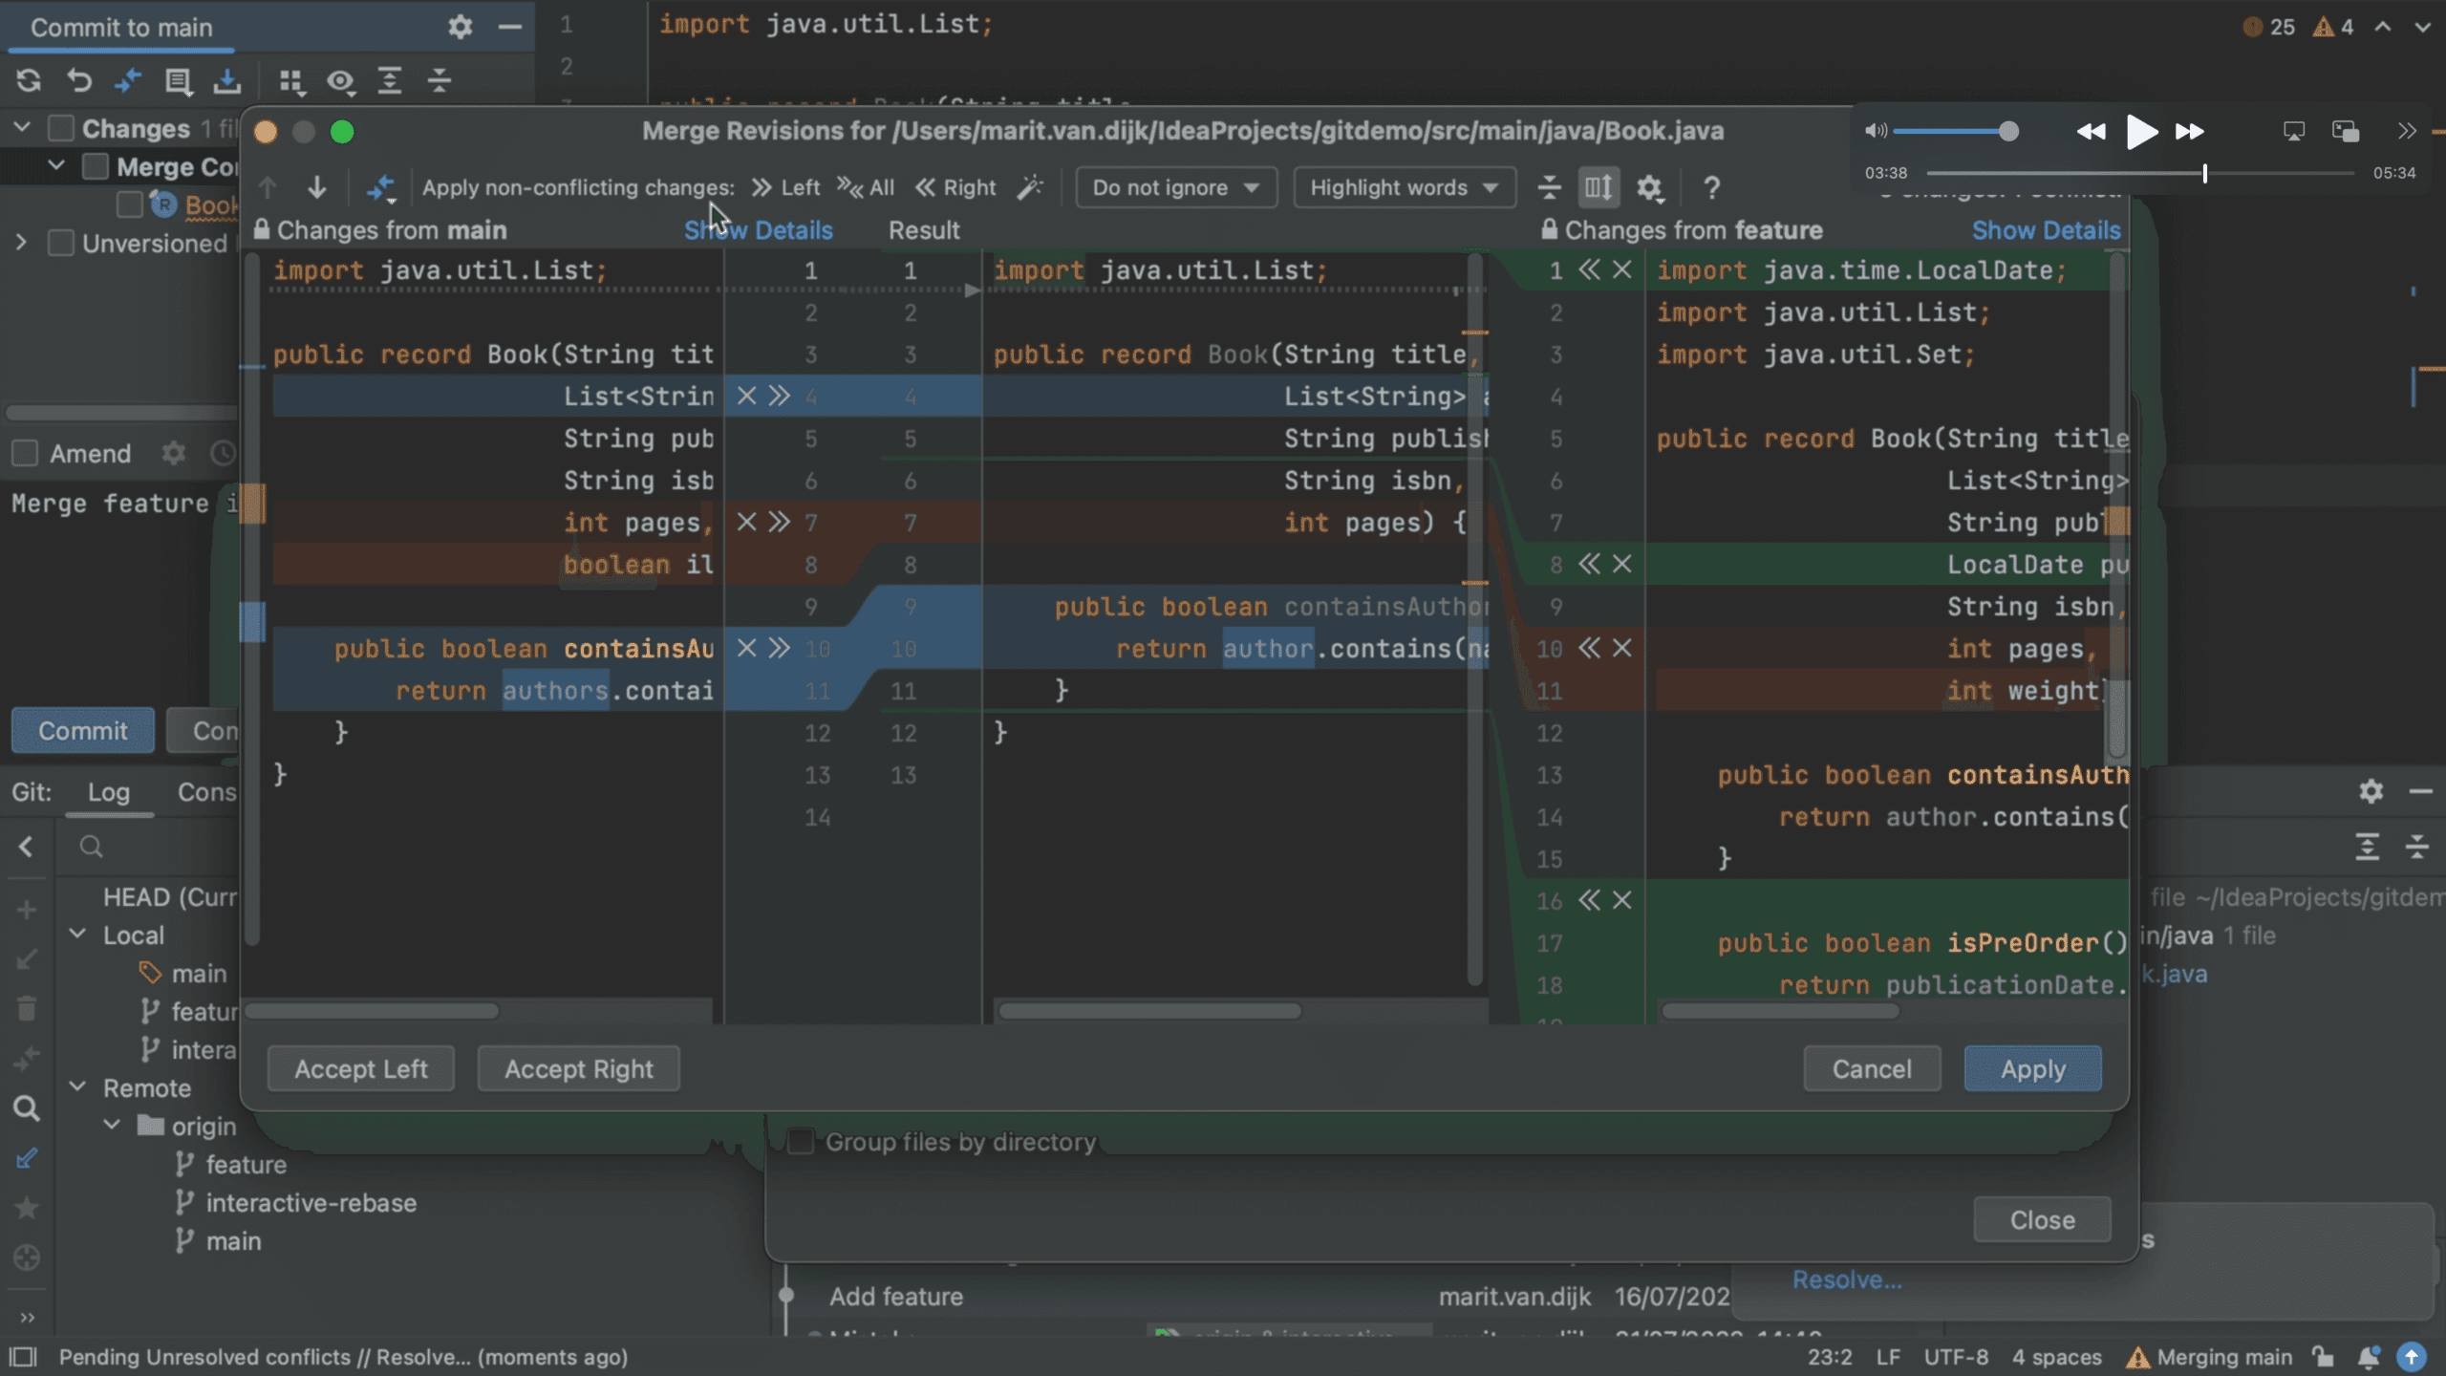Viewport: 2446px width, 1376px height.
Task: Apply non-conflicting changes from the Left side
Action: [x=785, y=187]
